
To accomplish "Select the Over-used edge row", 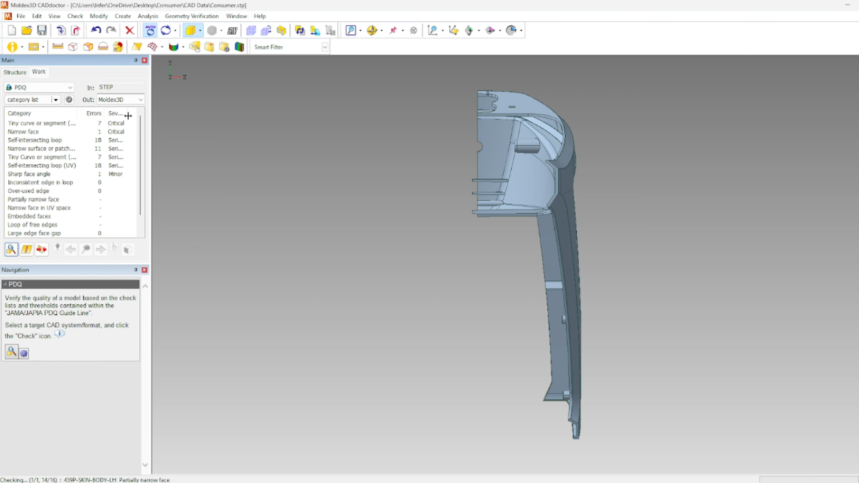I will [72, 191].
